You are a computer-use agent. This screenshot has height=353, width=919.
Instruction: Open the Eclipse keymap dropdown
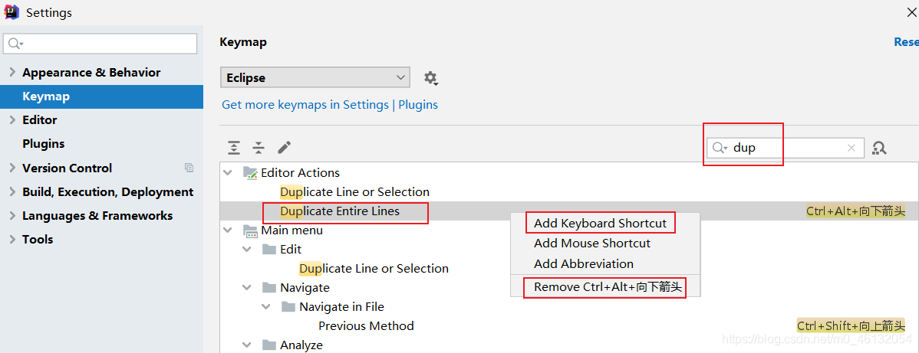pyautogui.click(x=315, y=78)
